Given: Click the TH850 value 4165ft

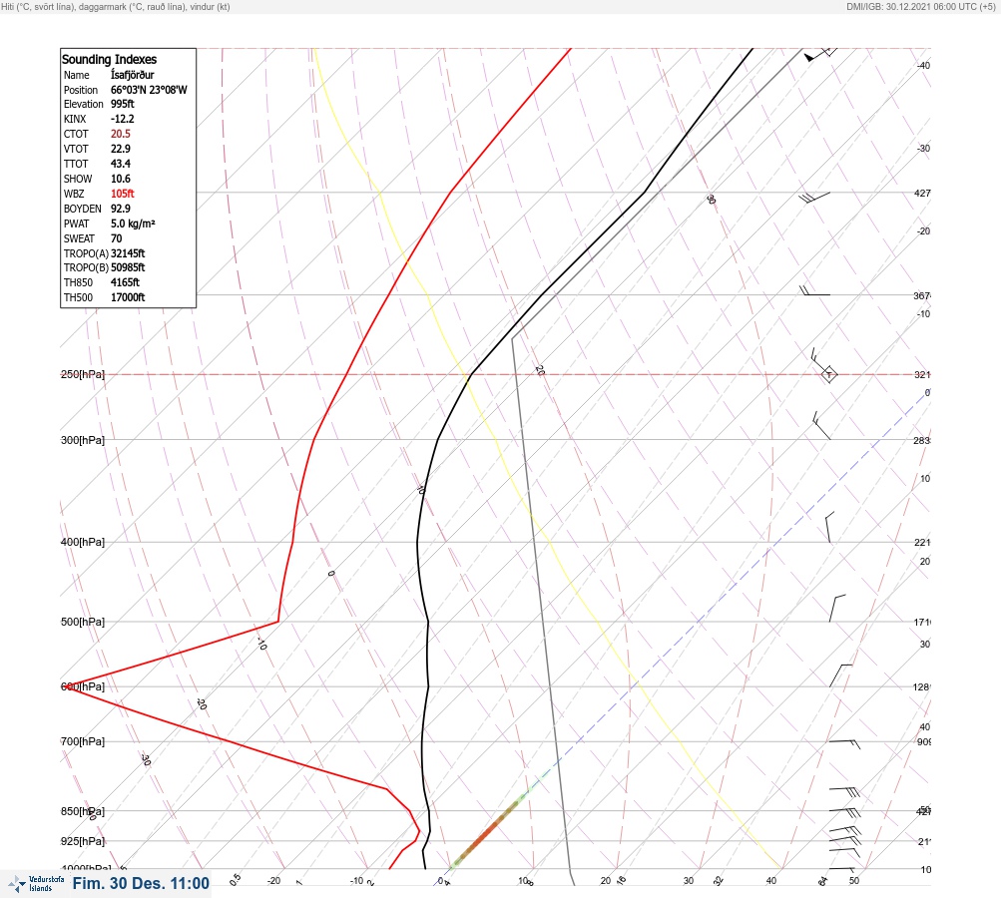Looking at the screenshot, I should pyautogui.click(x=125, y=282).
